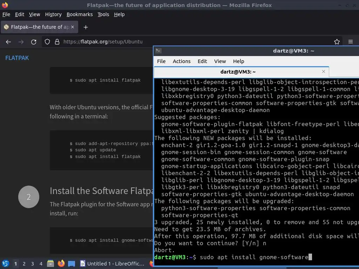Open the terminal's Help menu
This screenshot has width=359, height=269.
(x=238, y=61)
